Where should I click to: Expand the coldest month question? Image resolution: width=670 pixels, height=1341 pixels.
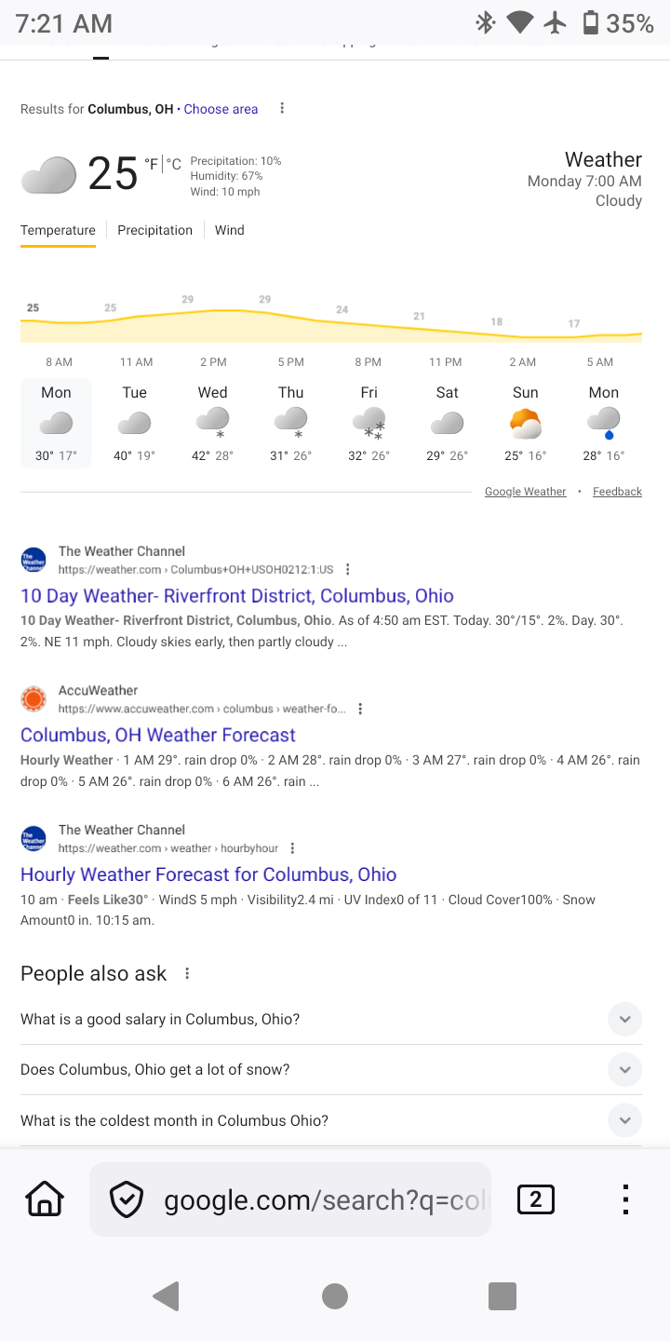(x=624, y=1120)
